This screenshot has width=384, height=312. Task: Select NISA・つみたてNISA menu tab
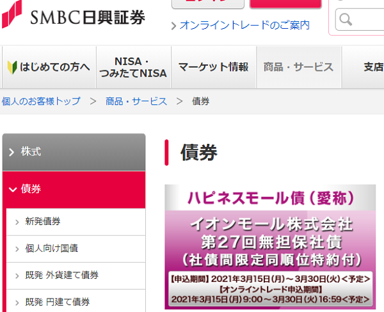coord(134,67)
